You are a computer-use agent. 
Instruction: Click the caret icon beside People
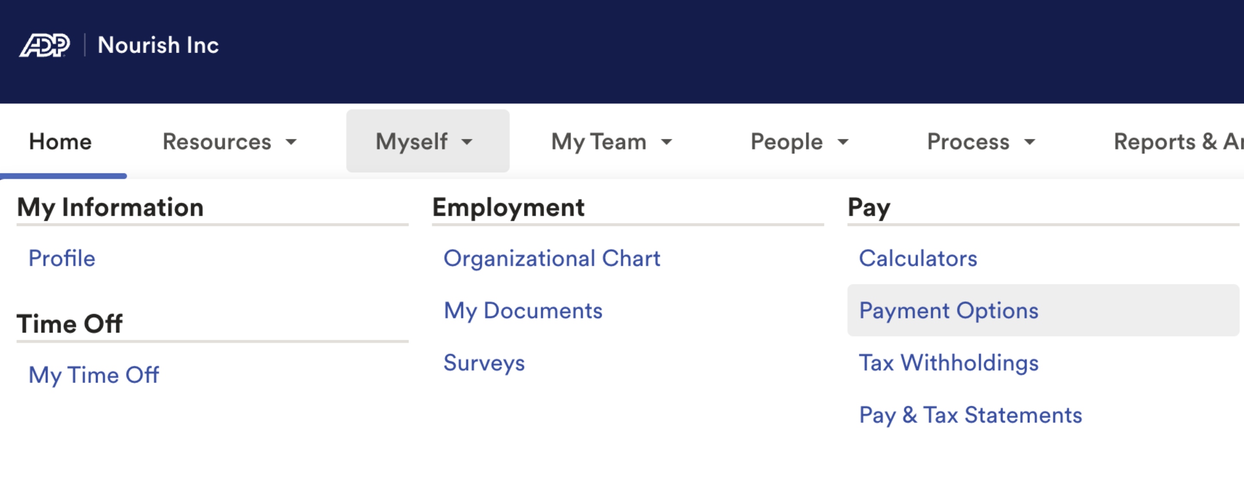pyautogui.click(x=843, y=142)
